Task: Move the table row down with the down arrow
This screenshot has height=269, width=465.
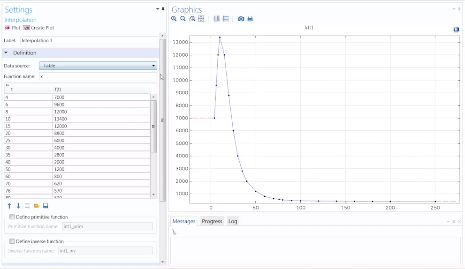Action: [x=18, y=206]
